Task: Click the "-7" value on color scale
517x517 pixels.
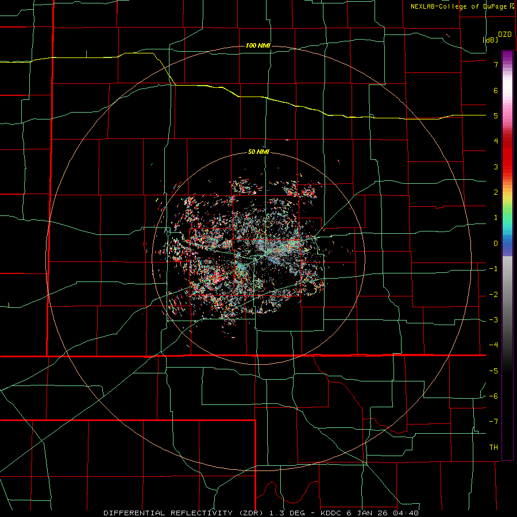Action: click(493, 422)
